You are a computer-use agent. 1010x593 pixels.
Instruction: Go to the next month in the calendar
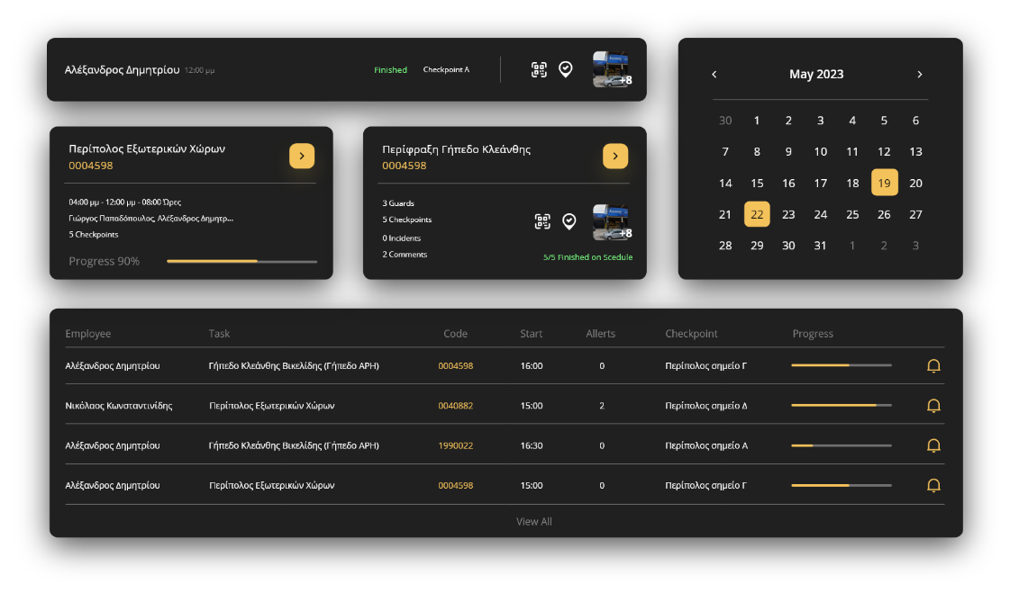[x=919, y=75]
